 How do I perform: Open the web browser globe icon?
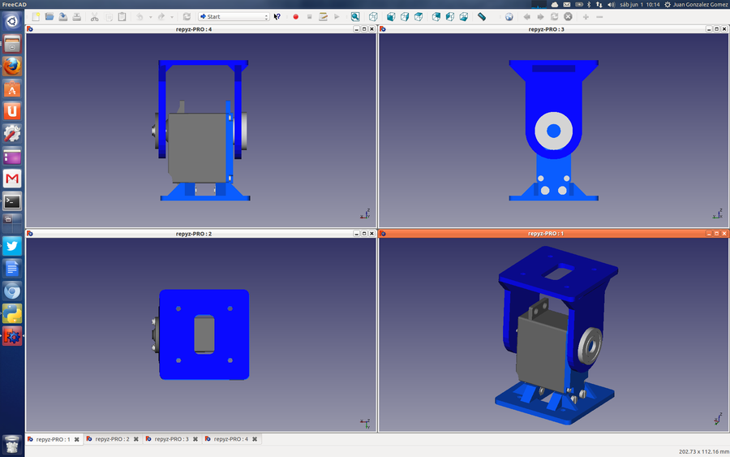click(x=509, y=16)
